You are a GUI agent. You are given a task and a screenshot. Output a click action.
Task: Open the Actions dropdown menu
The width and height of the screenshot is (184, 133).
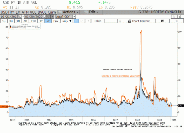68,12
